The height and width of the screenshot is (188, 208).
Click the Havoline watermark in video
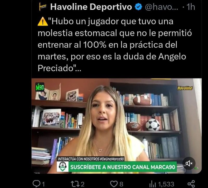click(x=185, y=88)
